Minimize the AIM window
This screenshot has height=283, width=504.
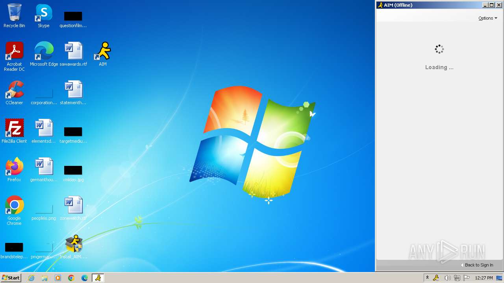[x=485, y=5]
